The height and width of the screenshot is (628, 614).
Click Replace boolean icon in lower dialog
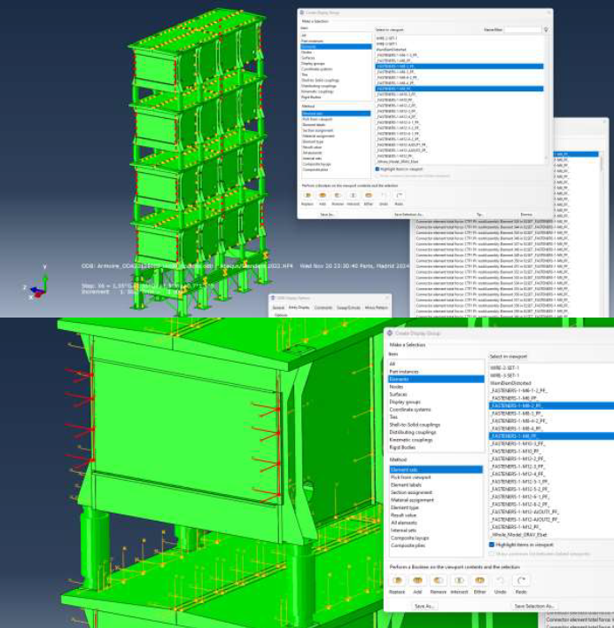397,581
